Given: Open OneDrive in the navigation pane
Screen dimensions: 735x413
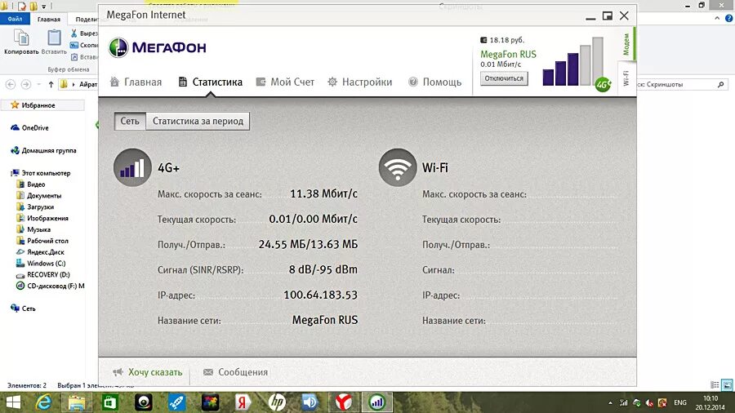Looking at the screenshot, I should [29, 128].
